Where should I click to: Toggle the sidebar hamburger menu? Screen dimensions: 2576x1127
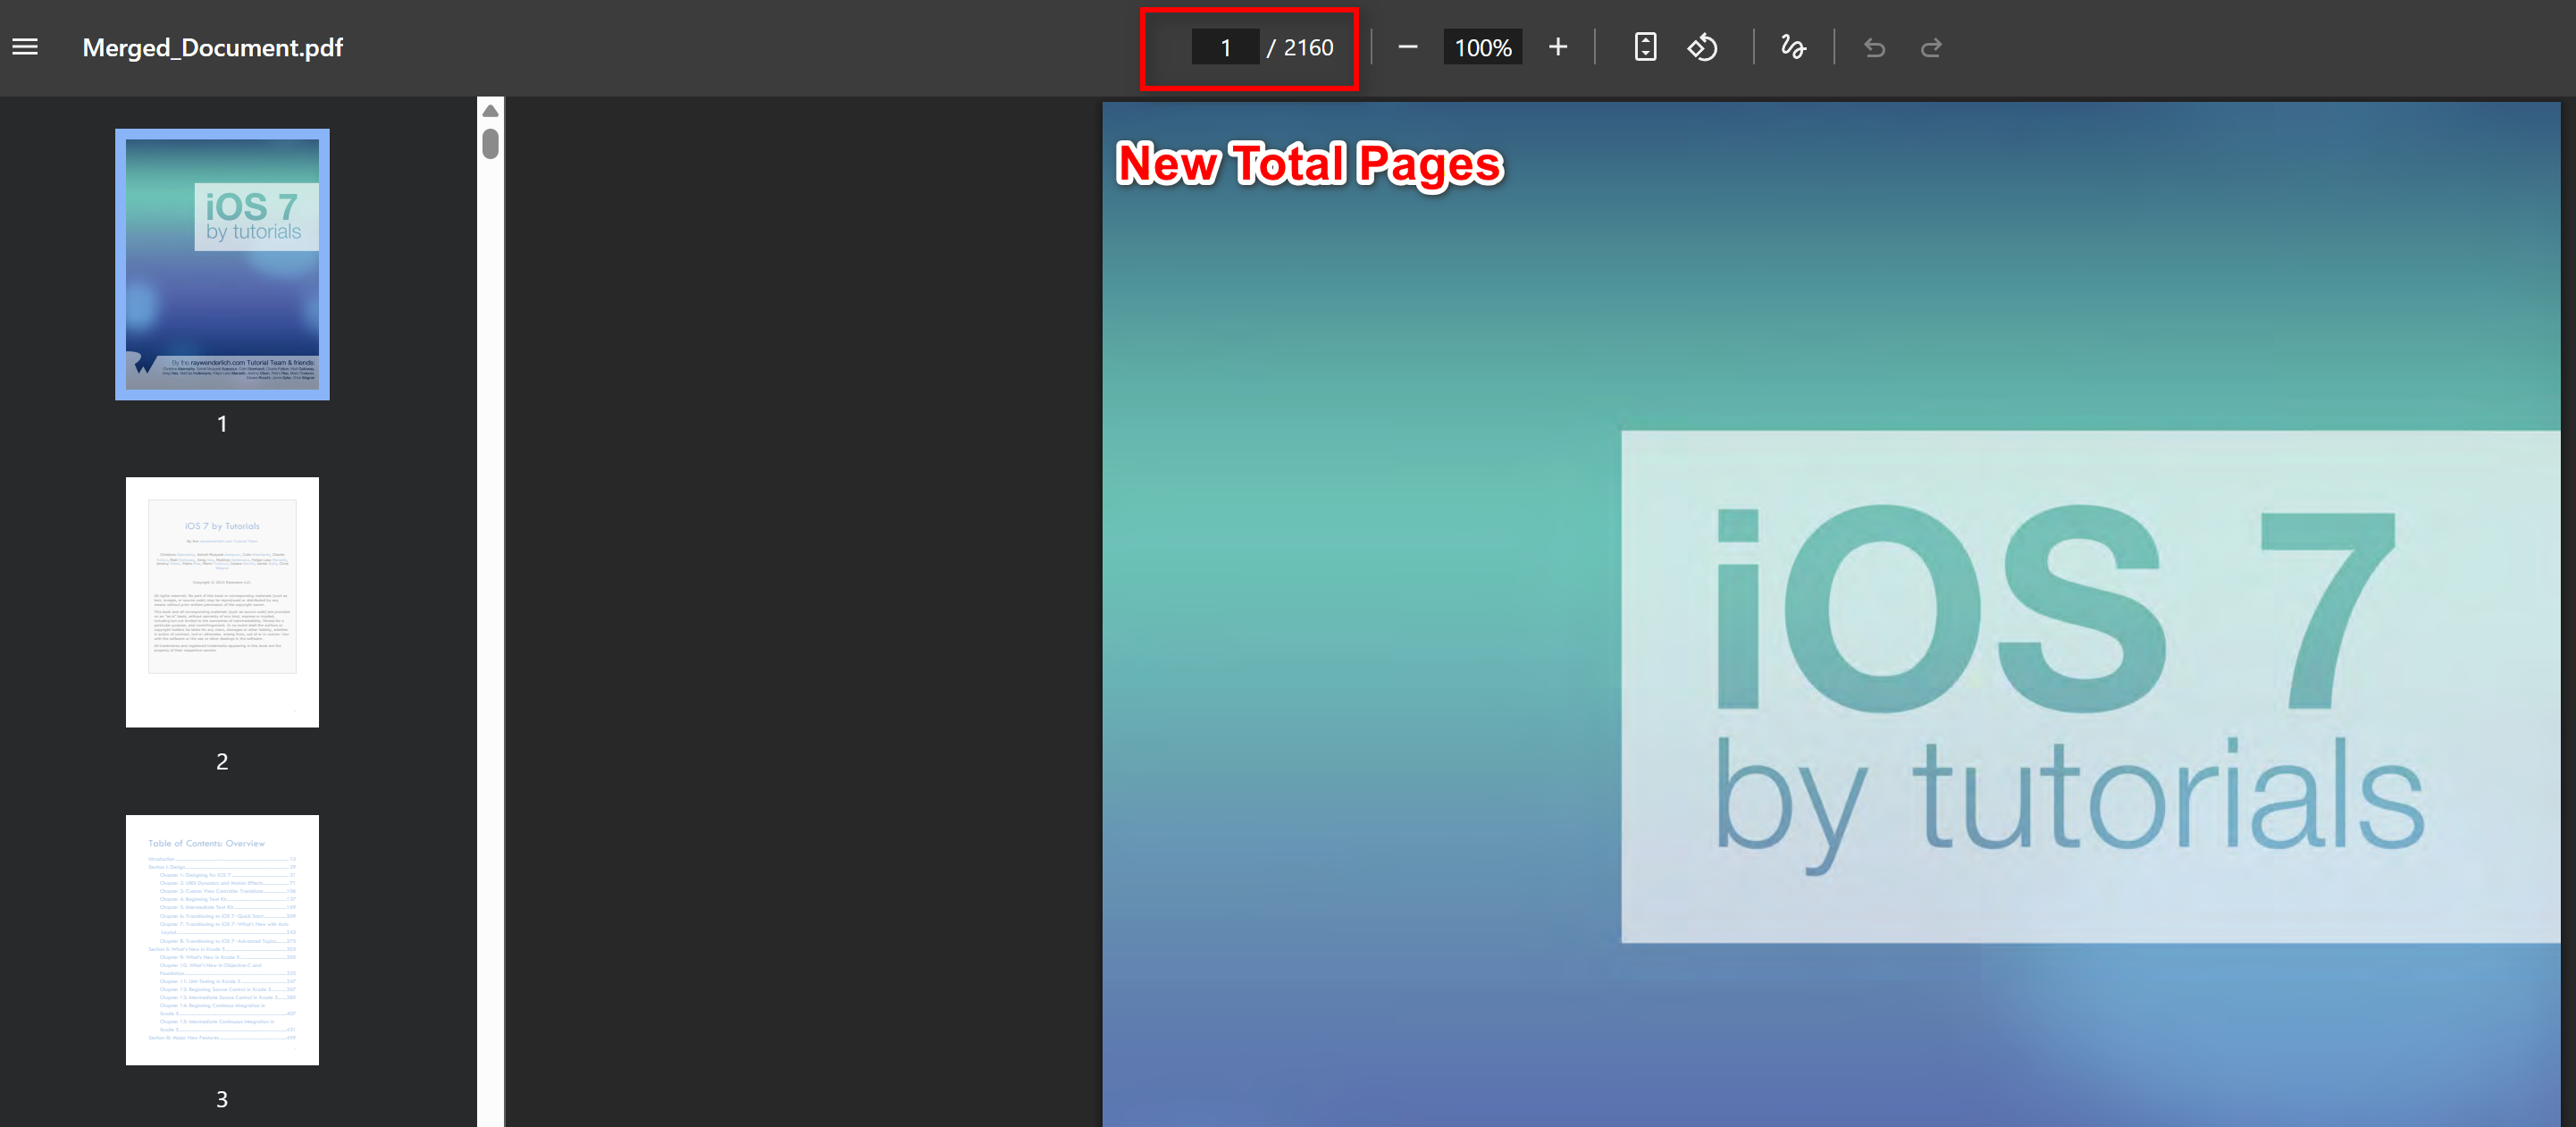tap(25, 47)
